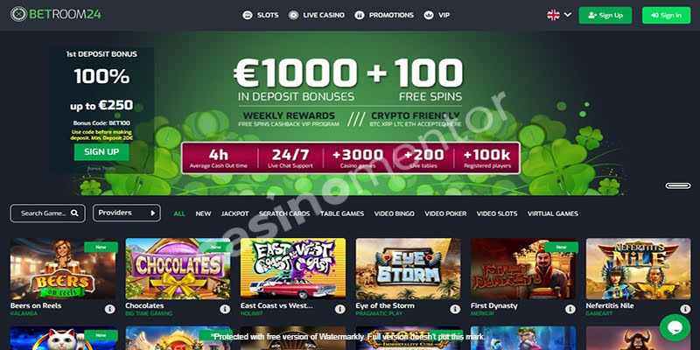This screenshot has height=350, width=700.
Task: Open the Slots menu
Action: pyautogui.click(x=260, y=15)
